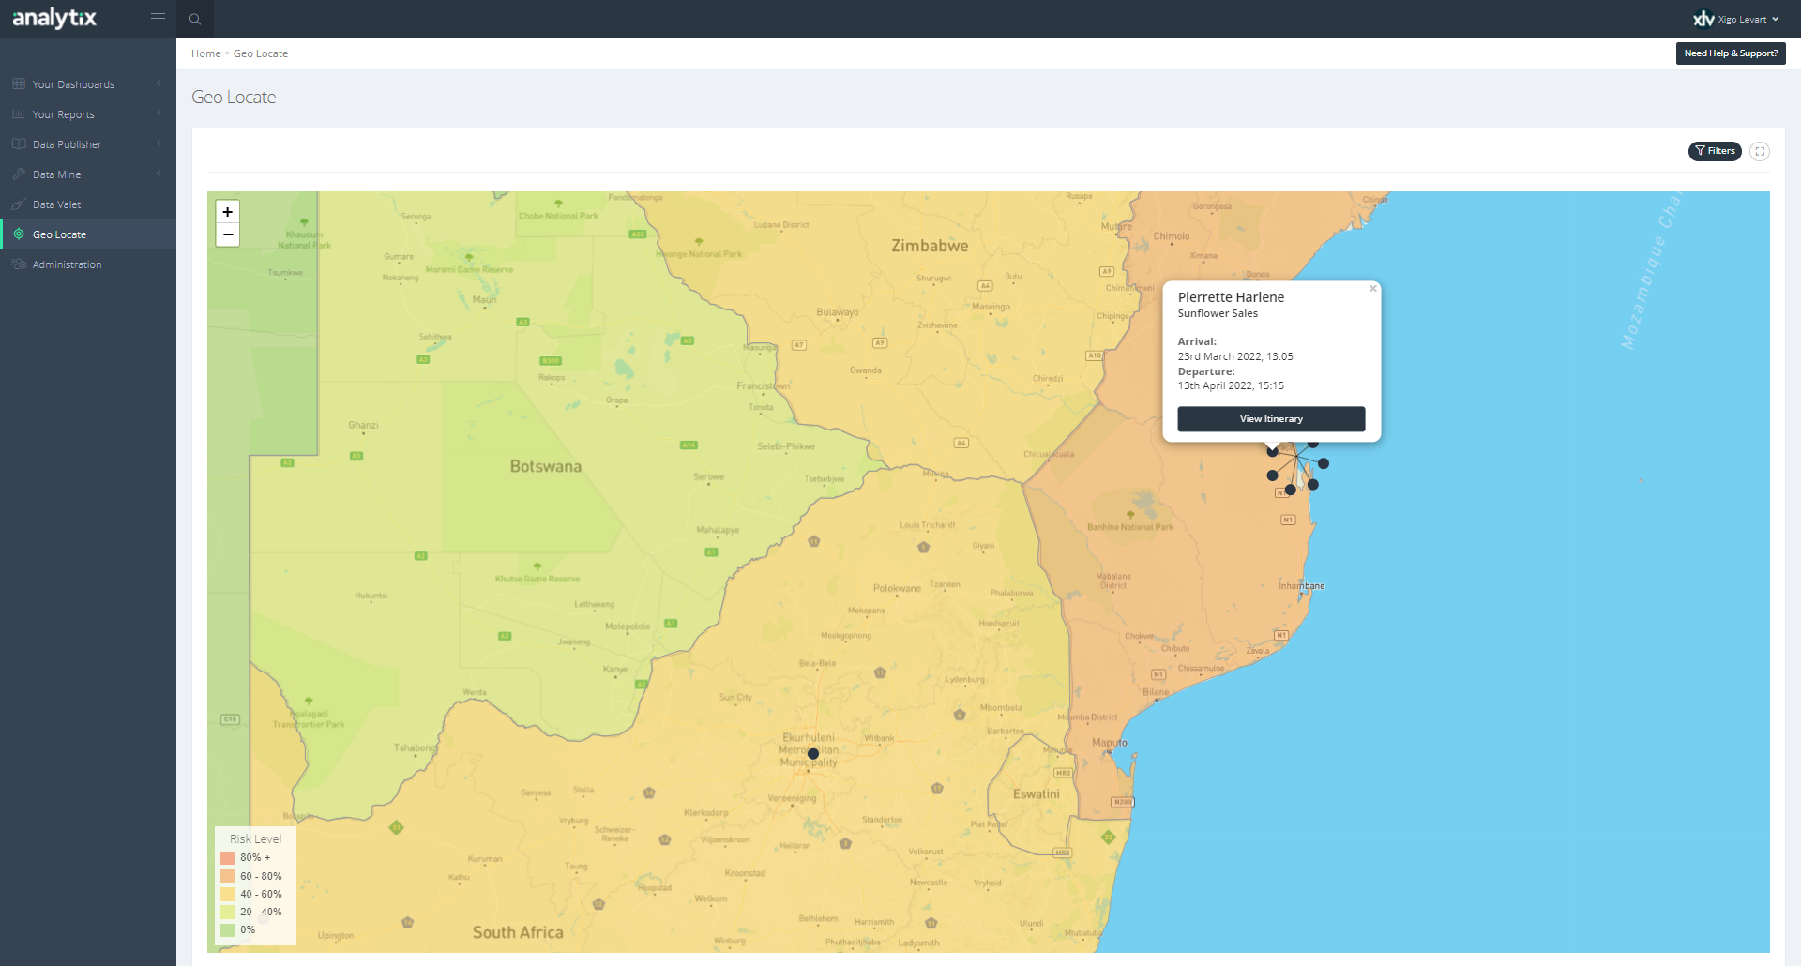Toggle fullscreen map view icon
Screen dimensions: 1801x966
(x=1760, y=151)
